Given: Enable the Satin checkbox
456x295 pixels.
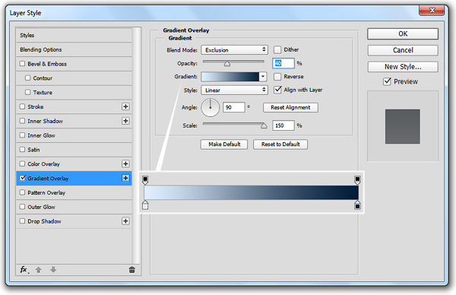Looking at the screenshot, I should (22, 150).
